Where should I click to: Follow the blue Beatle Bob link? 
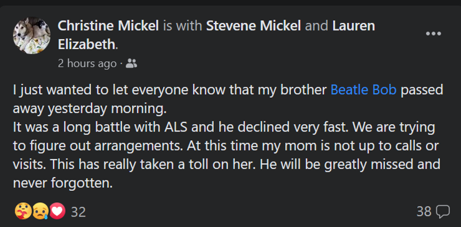[x=364, y=90]
